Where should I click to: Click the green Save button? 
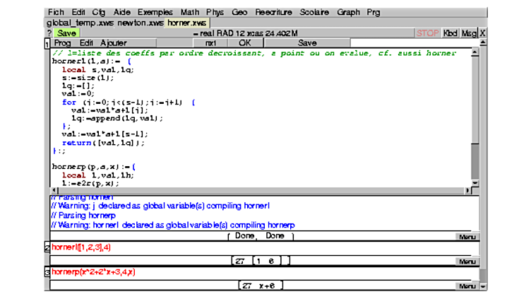tap(66, 33)
